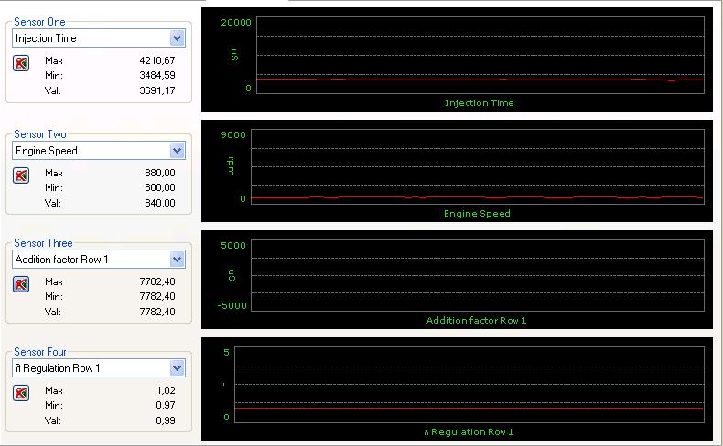Click the λ Regulation Row 1 combo box text
The height and width of the screenshot is (446, 723).
coord(58,367)
